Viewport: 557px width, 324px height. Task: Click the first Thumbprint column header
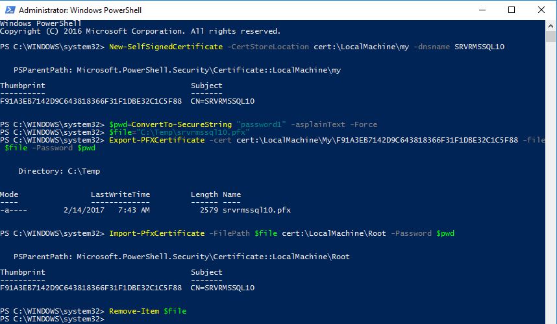[x=23, y=86]
